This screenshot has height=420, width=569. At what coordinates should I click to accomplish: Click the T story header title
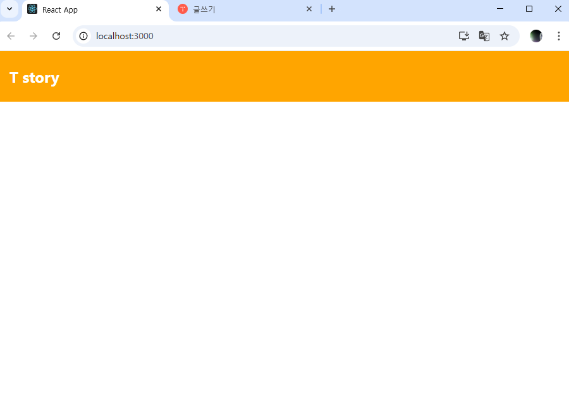click(34, 78)
